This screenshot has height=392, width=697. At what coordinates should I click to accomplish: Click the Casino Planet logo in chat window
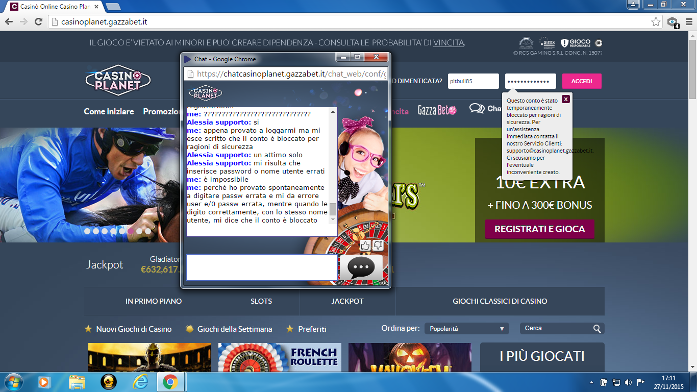coord(206,93)
